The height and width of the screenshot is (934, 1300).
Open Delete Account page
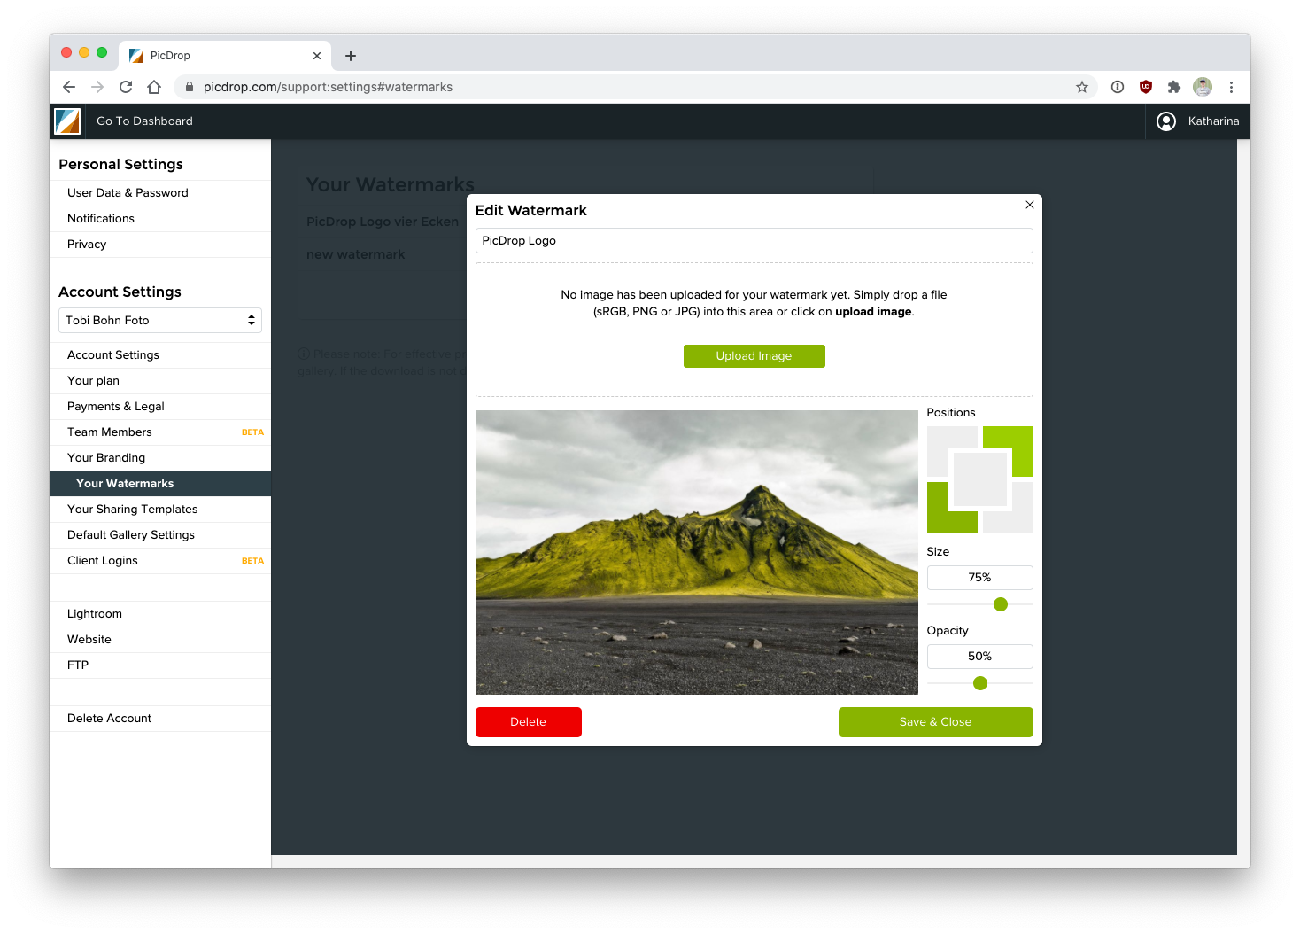(160, 719)
